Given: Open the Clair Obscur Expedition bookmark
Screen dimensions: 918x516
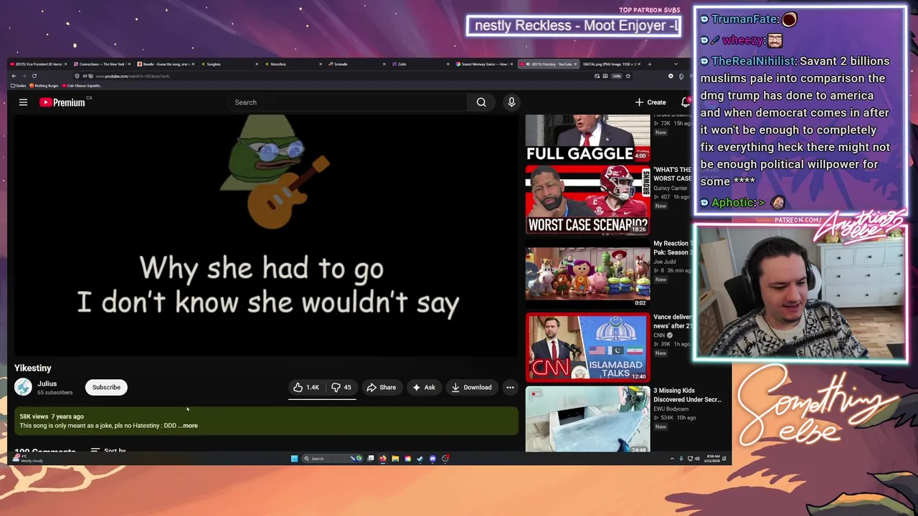Looking at the screenshot, I should click(x=82, y=86).
